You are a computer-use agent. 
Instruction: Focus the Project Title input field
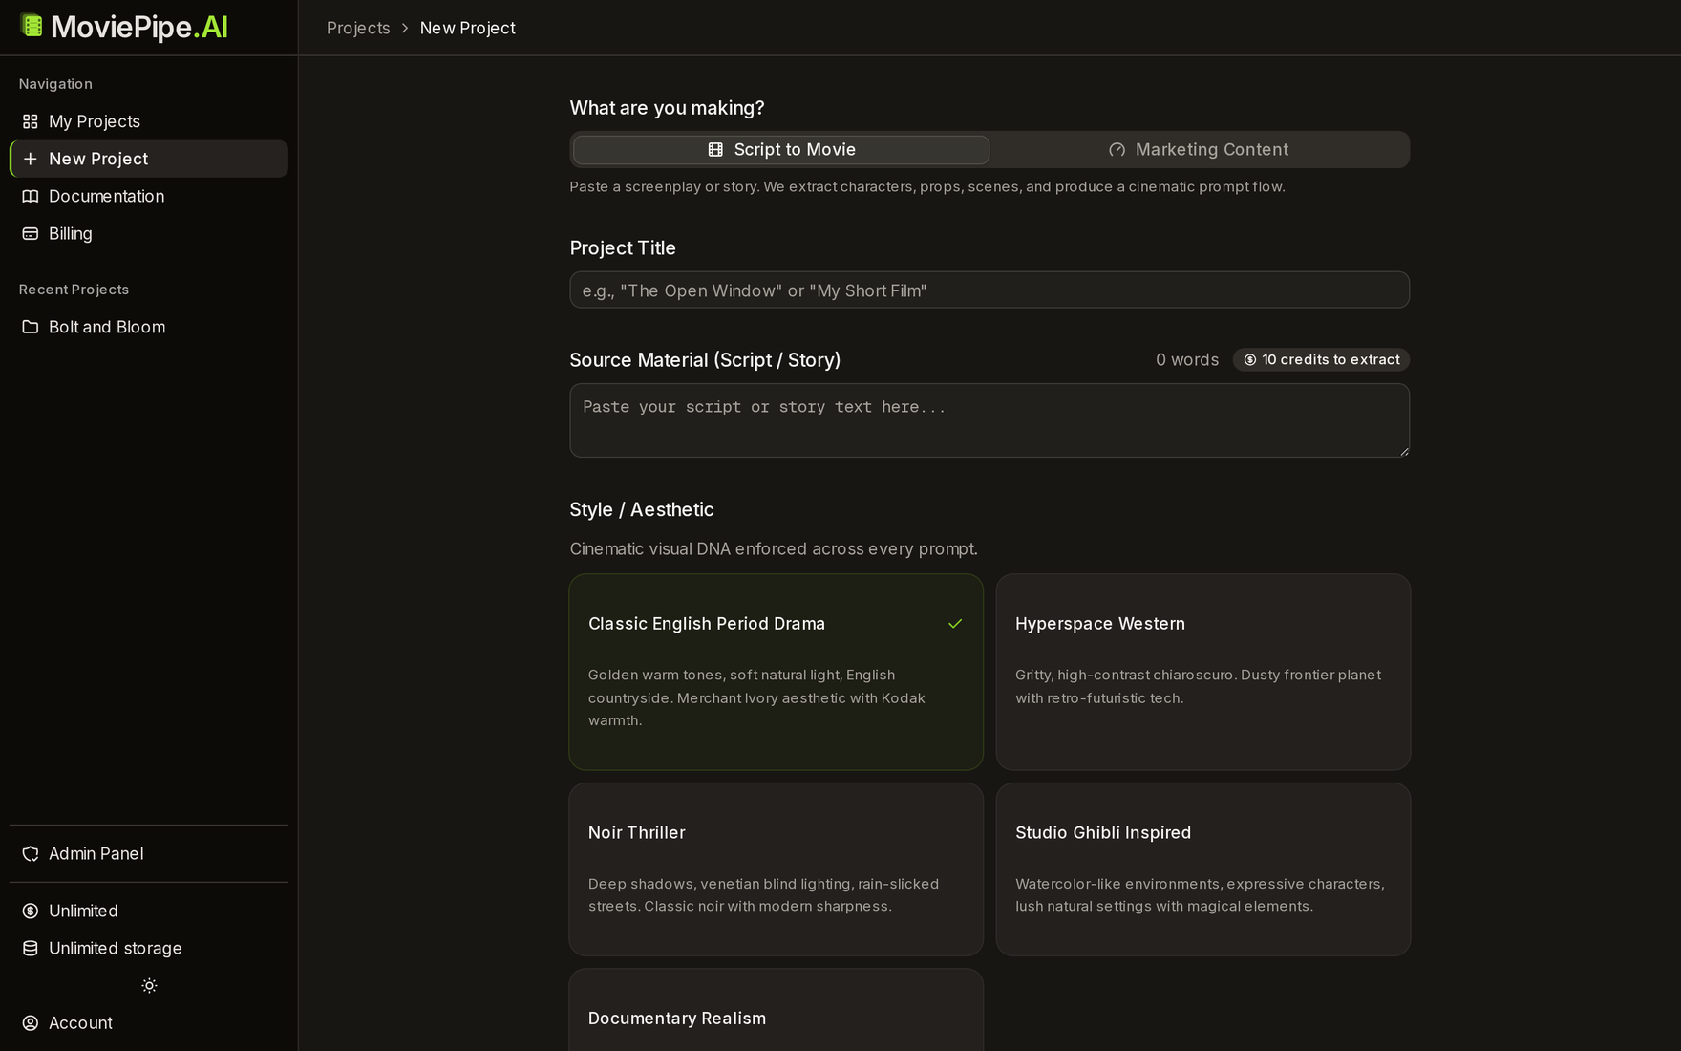click(989, 290)
